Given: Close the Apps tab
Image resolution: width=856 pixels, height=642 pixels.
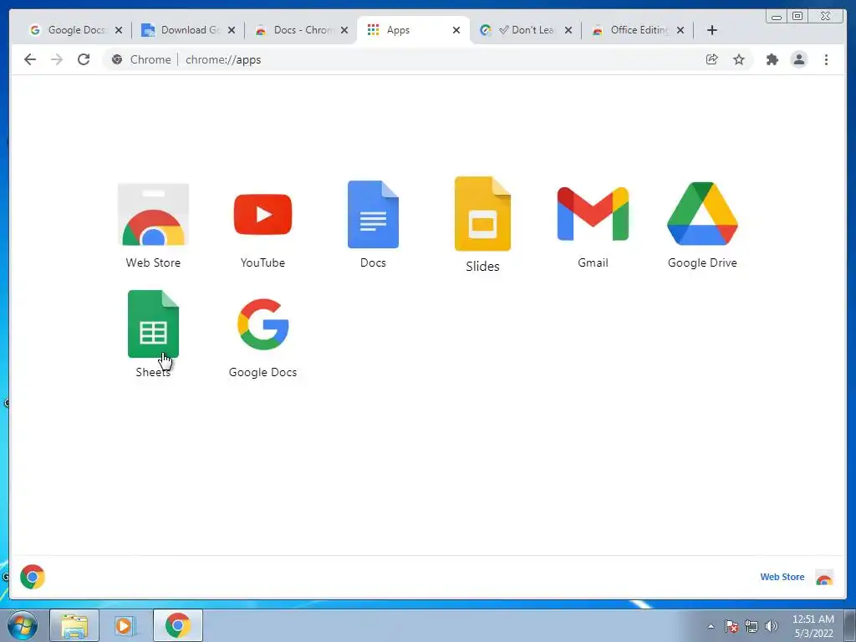Looking at the screenshot, I should coord(456,30).
